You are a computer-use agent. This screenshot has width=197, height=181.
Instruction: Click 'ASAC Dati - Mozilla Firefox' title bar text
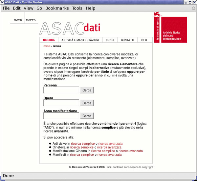point(24,2)
